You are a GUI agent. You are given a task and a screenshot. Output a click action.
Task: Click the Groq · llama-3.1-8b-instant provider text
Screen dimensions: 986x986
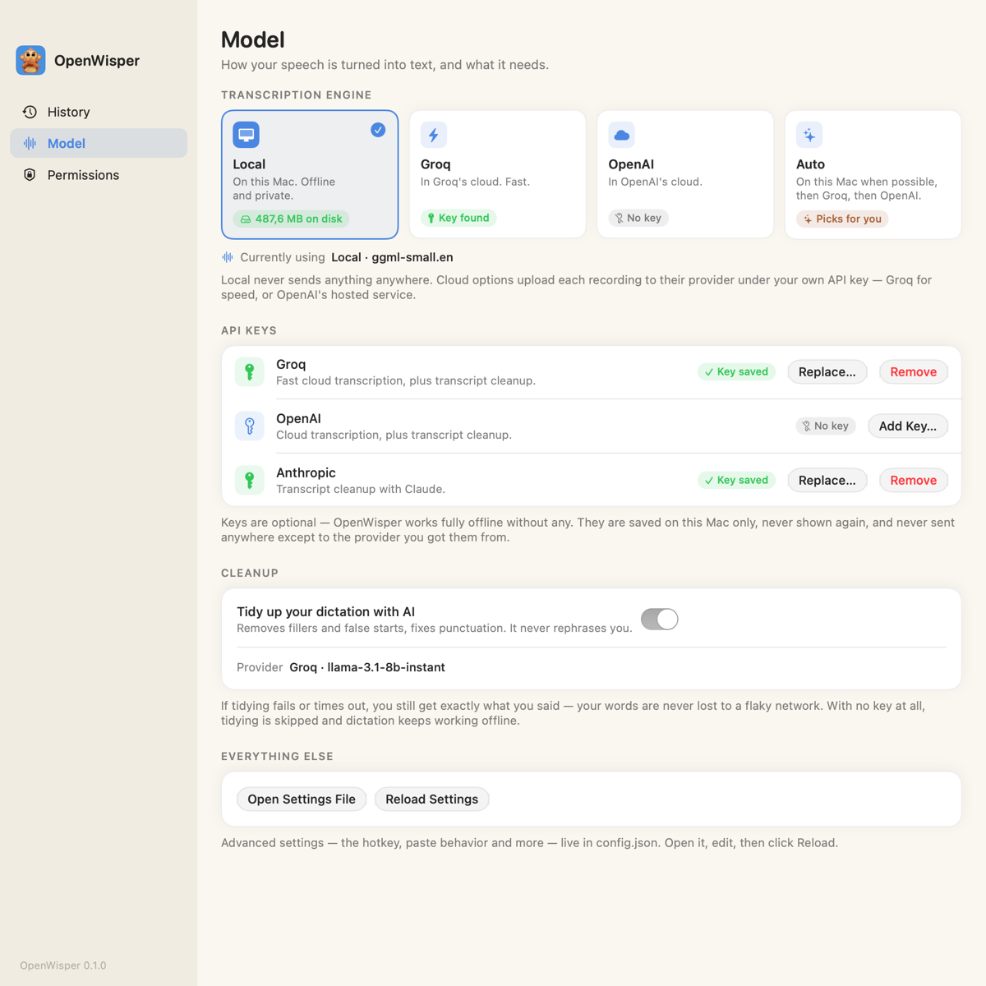pyautogui.click(x=367, y=667)
